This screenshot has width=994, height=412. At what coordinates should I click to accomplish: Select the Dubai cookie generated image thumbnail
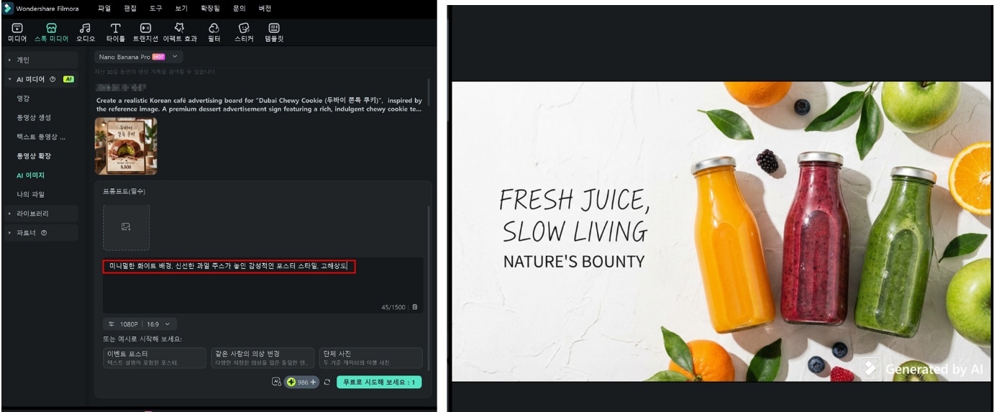tap(126, 146)
